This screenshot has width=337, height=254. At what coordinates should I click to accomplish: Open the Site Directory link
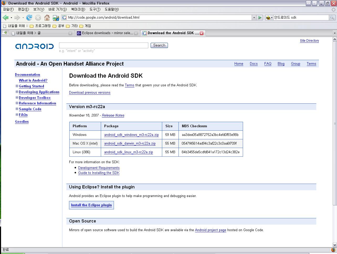[309, 41]
